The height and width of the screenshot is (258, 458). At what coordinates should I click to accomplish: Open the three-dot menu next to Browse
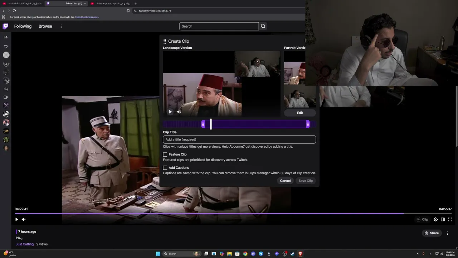61,26
